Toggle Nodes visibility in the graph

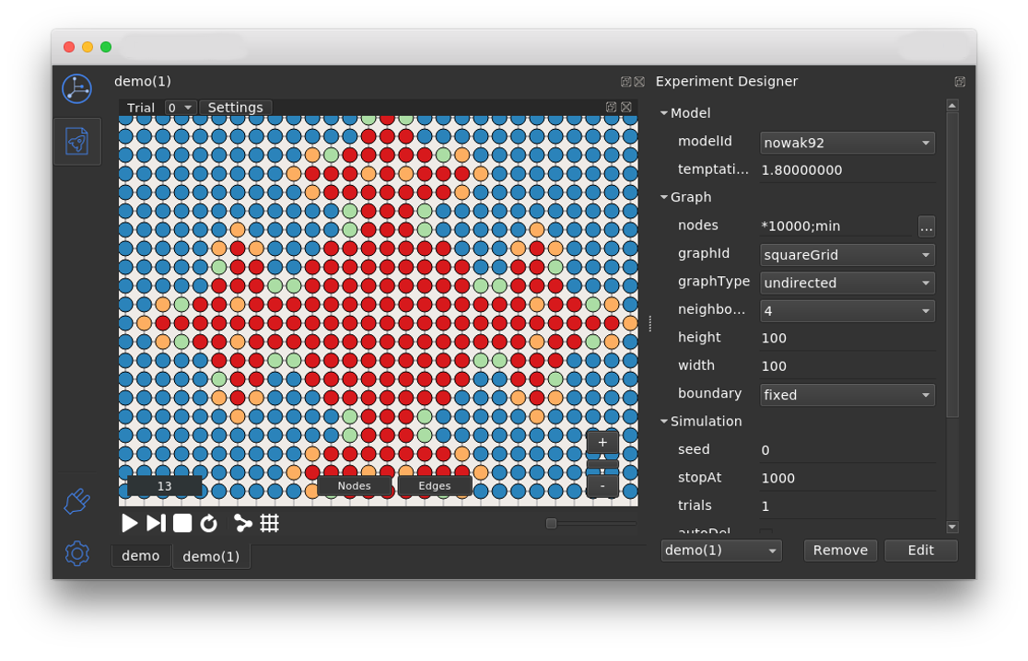tap(354, 486)
